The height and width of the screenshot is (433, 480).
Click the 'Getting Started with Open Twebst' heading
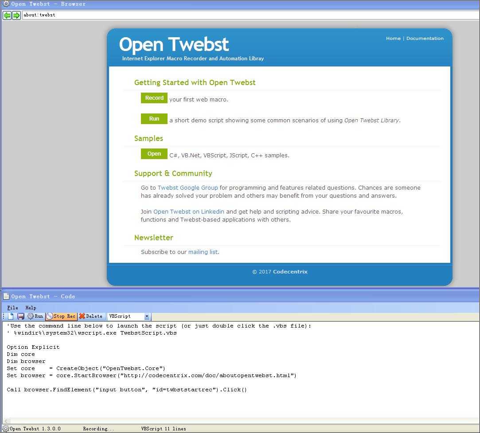[195, 82]
